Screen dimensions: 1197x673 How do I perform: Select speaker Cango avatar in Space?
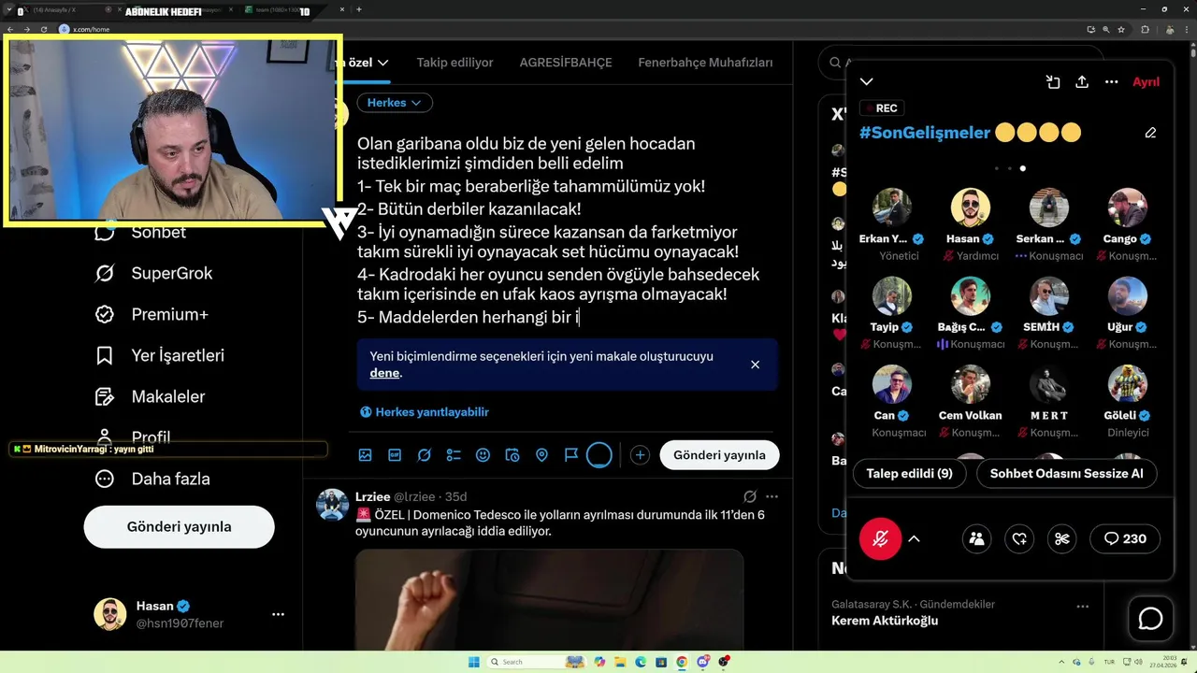1127,208
